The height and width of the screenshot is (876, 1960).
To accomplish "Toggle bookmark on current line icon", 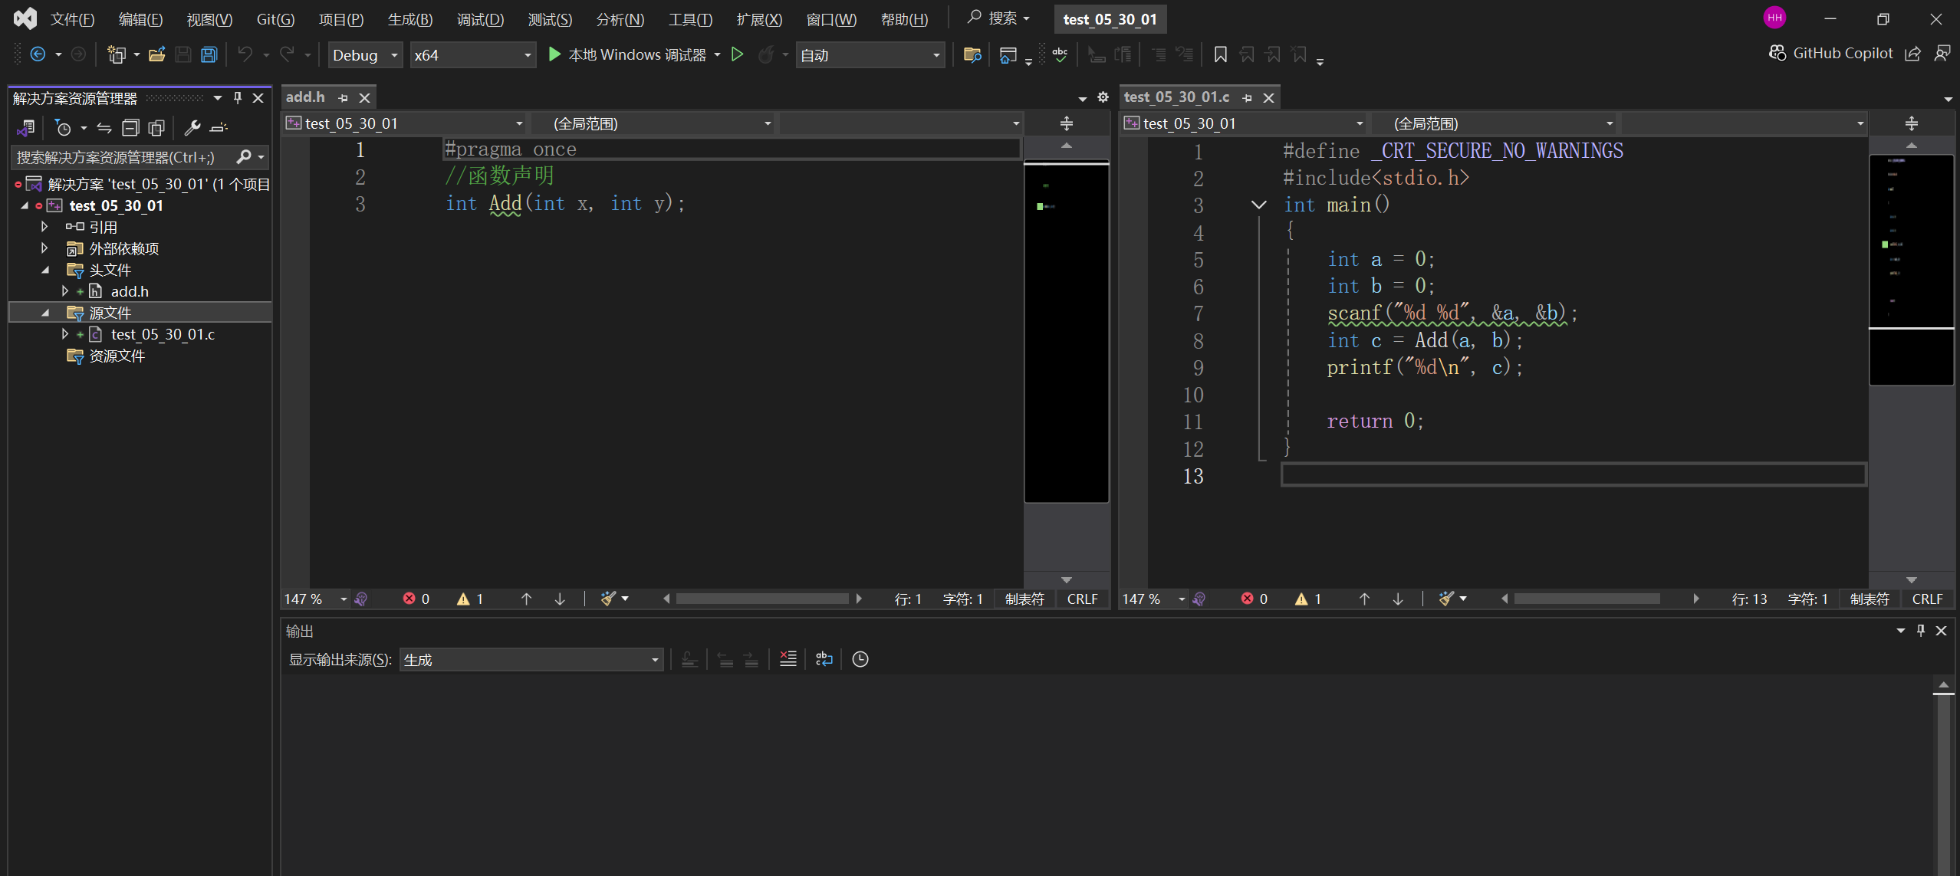I will (1220, 54).
